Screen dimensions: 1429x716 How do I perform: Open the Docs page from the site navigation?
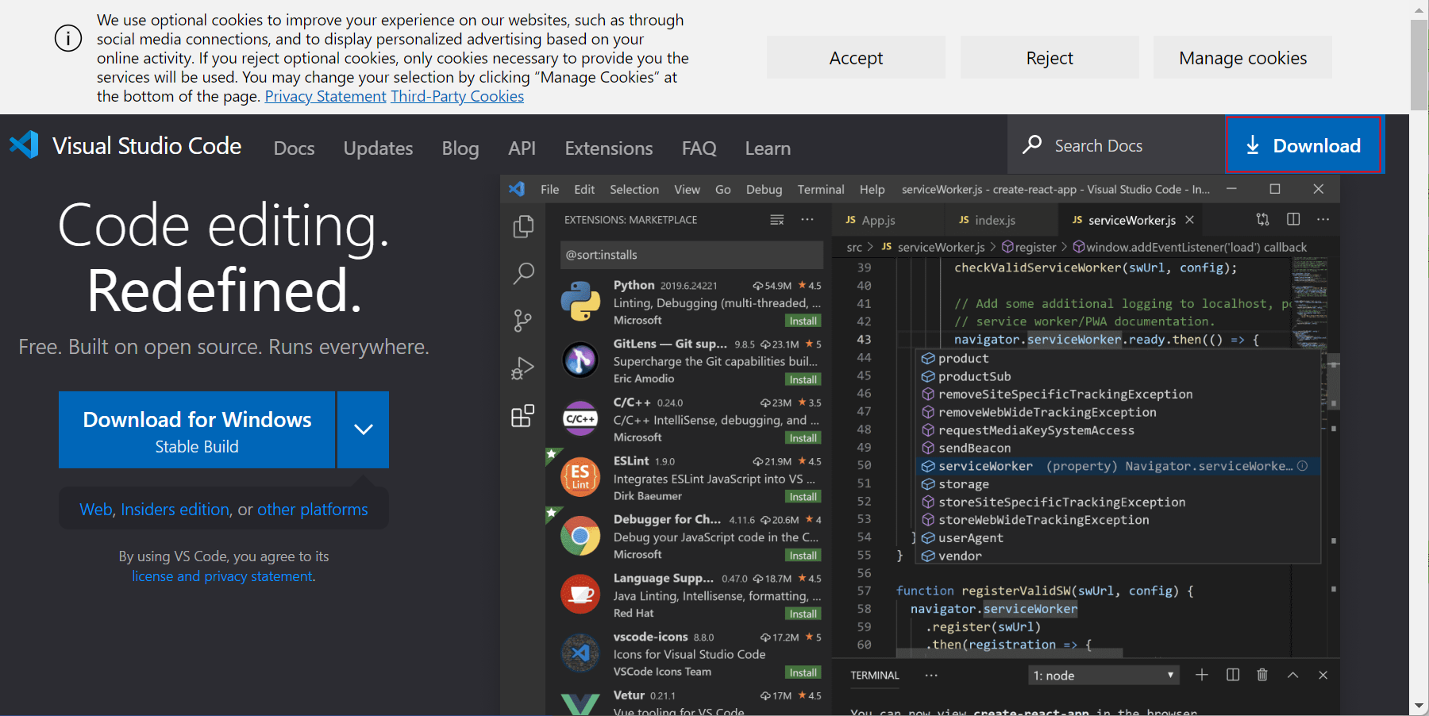pos(294,148)
